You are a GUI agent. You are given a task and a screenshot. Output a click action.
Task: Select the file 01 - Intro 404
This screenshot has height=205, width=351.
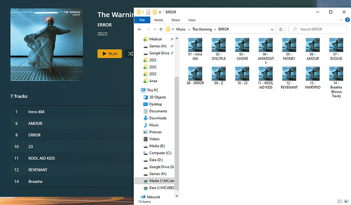[x=195, y=49]
